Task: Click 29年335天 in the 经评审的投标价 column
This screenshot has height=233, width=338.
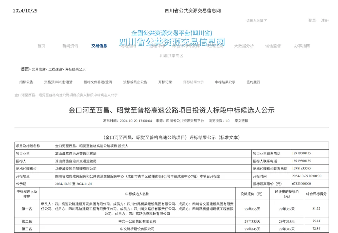Action: click(287, 221)
